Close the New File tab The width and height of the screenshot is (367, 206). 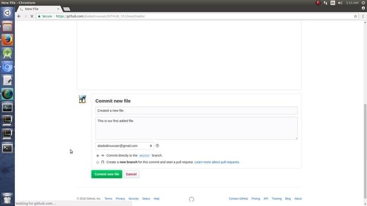pyautogui.click(x=58, y=9)
